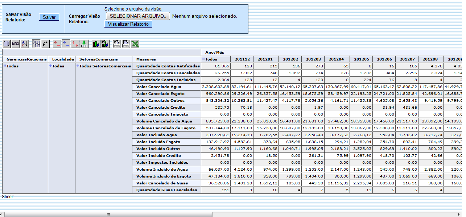Screen dimensions: 466x217
Task: Toggle the red plus-minus drill member mode
Action: pos(57,44)
